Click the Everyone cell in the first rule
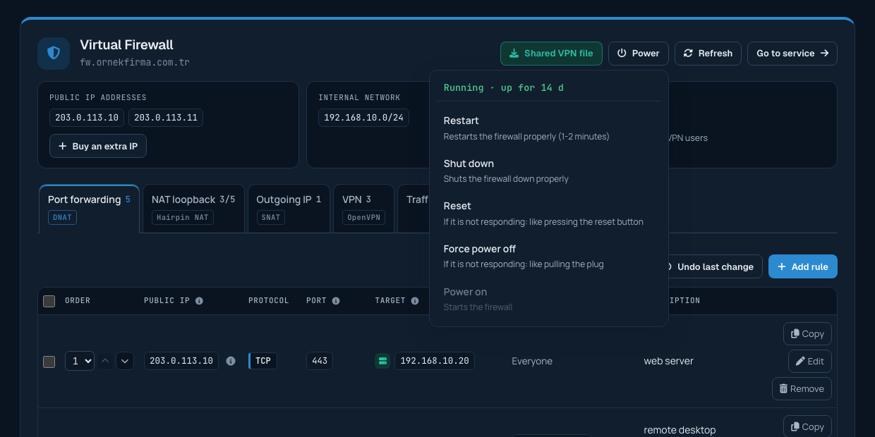Image resolution: width=875 pixels, height=437 pixels. click(532, 362)
